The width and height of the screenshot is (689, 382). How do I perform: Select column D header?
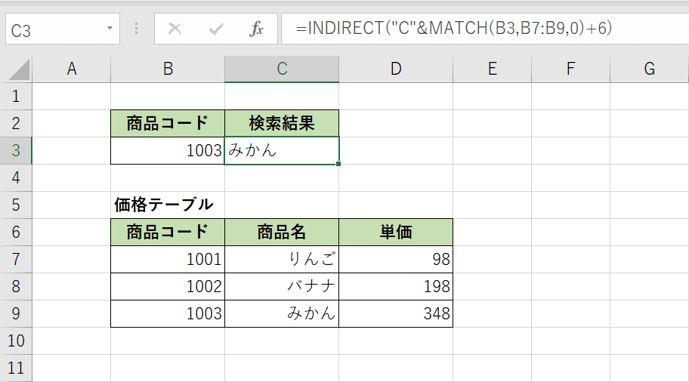click(x=396, y=69)
